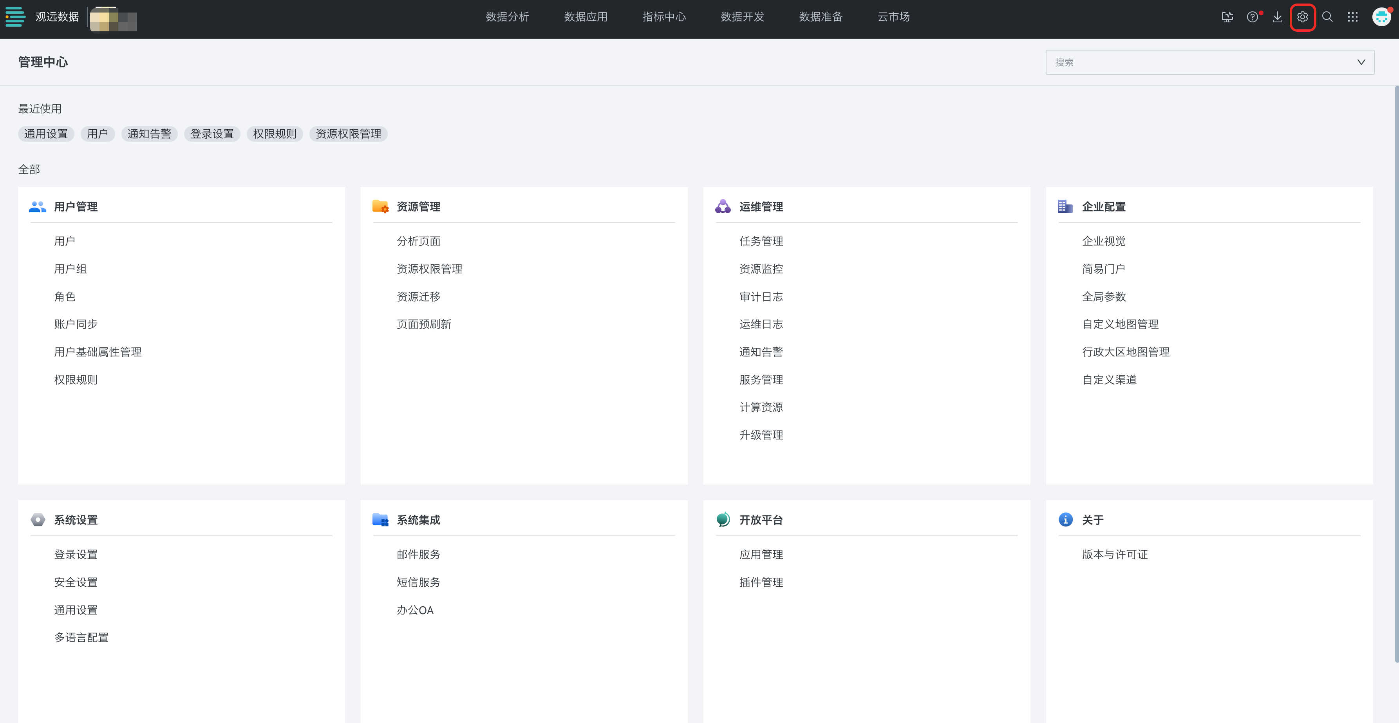Viewport: 1399px width, 723px height.
Task: Click the 关于 info icon
Action: pyautogui.click(x=1066, y=520)
